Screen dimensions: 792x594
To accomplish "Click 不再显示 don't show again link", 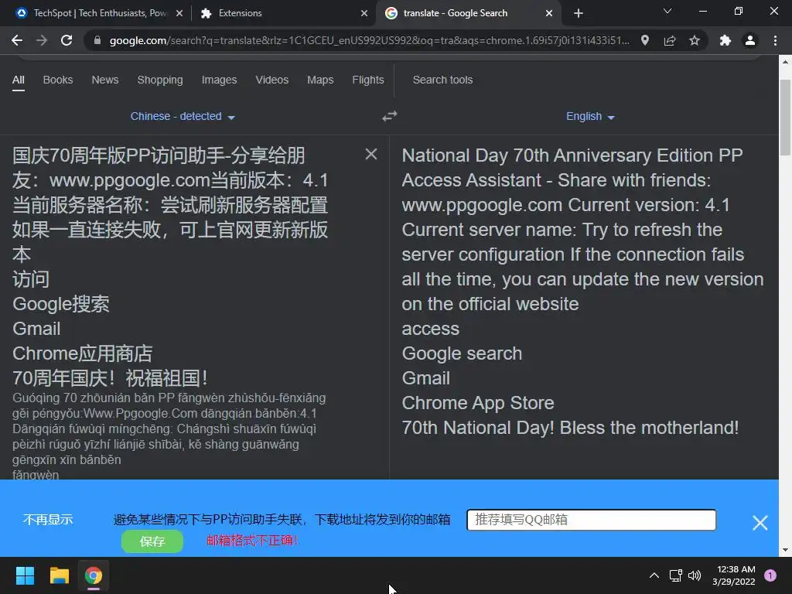I will 48,519.
